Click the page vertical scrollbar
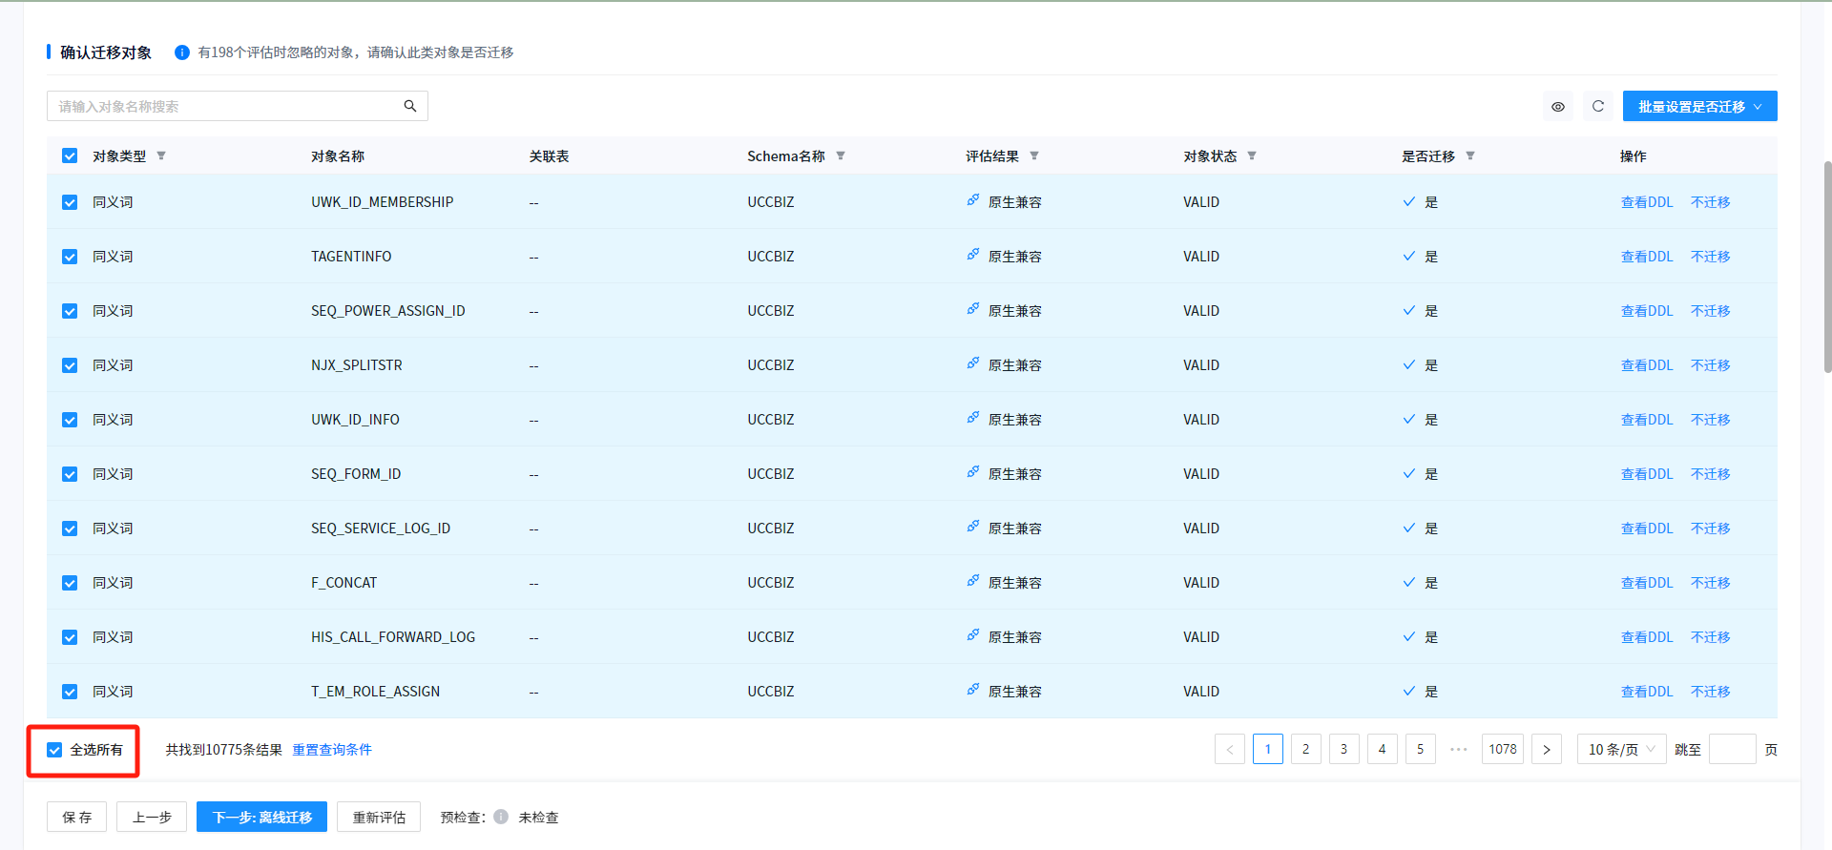The width and height of the screenshot is (1832, 850). 1827,267
